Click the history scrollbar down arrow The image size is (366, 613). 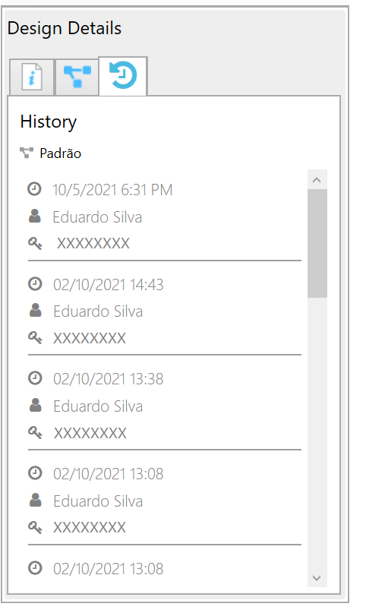tap(317, 578)
